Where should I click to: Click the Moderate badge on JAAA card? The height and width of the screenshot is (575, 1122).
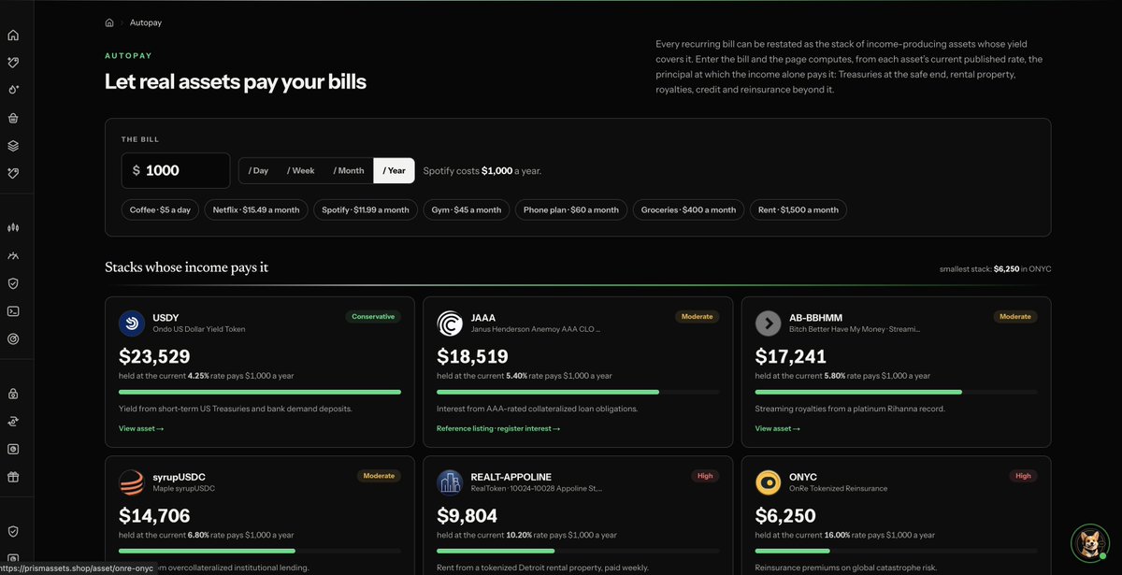pyautogui.click(x=698, y=317)
